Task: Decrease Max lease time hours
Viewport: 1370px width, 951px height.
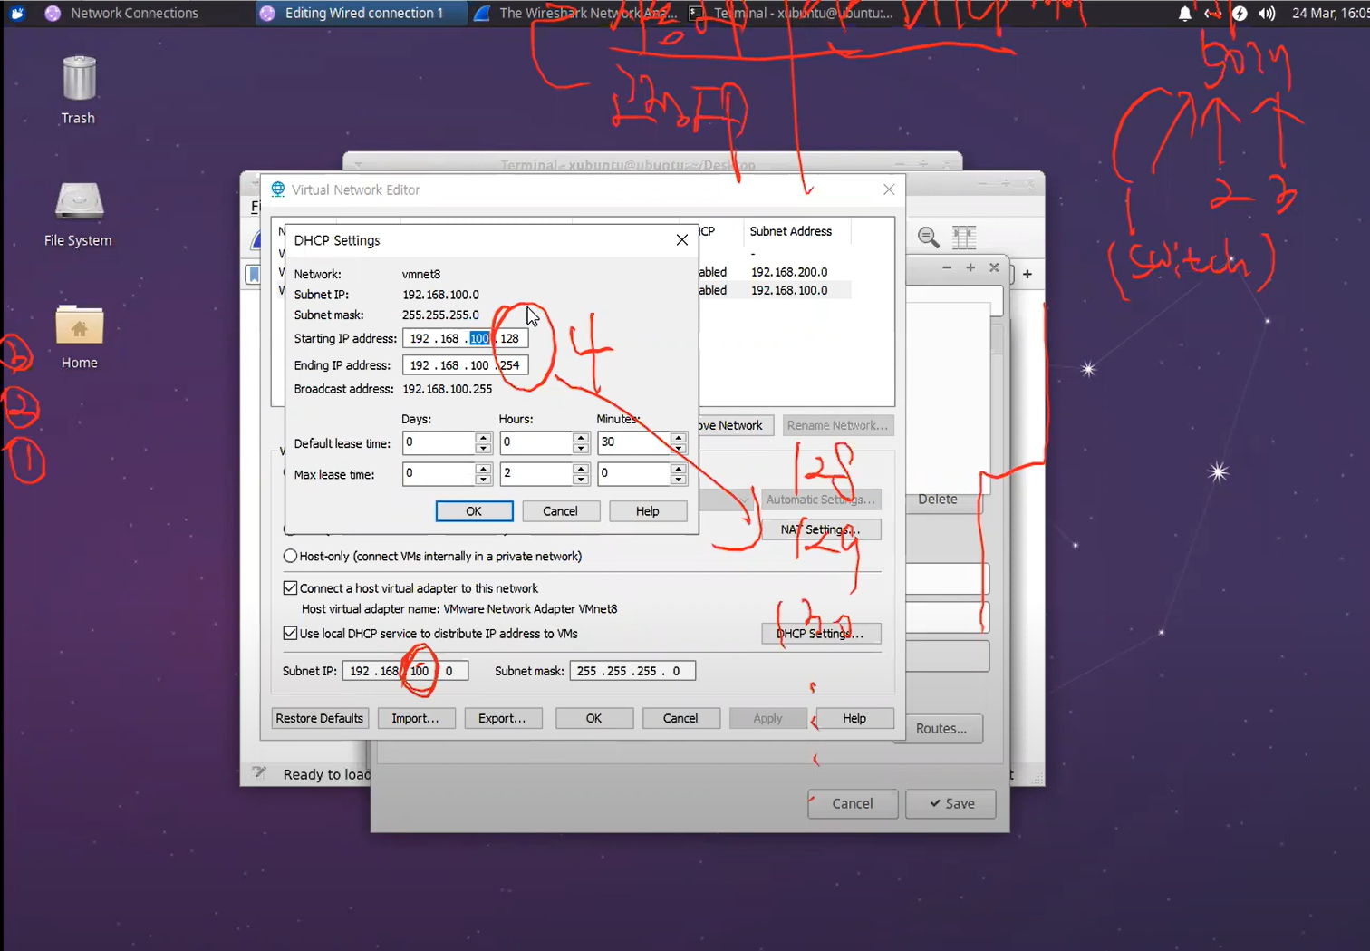Action: tap(581, 480)
